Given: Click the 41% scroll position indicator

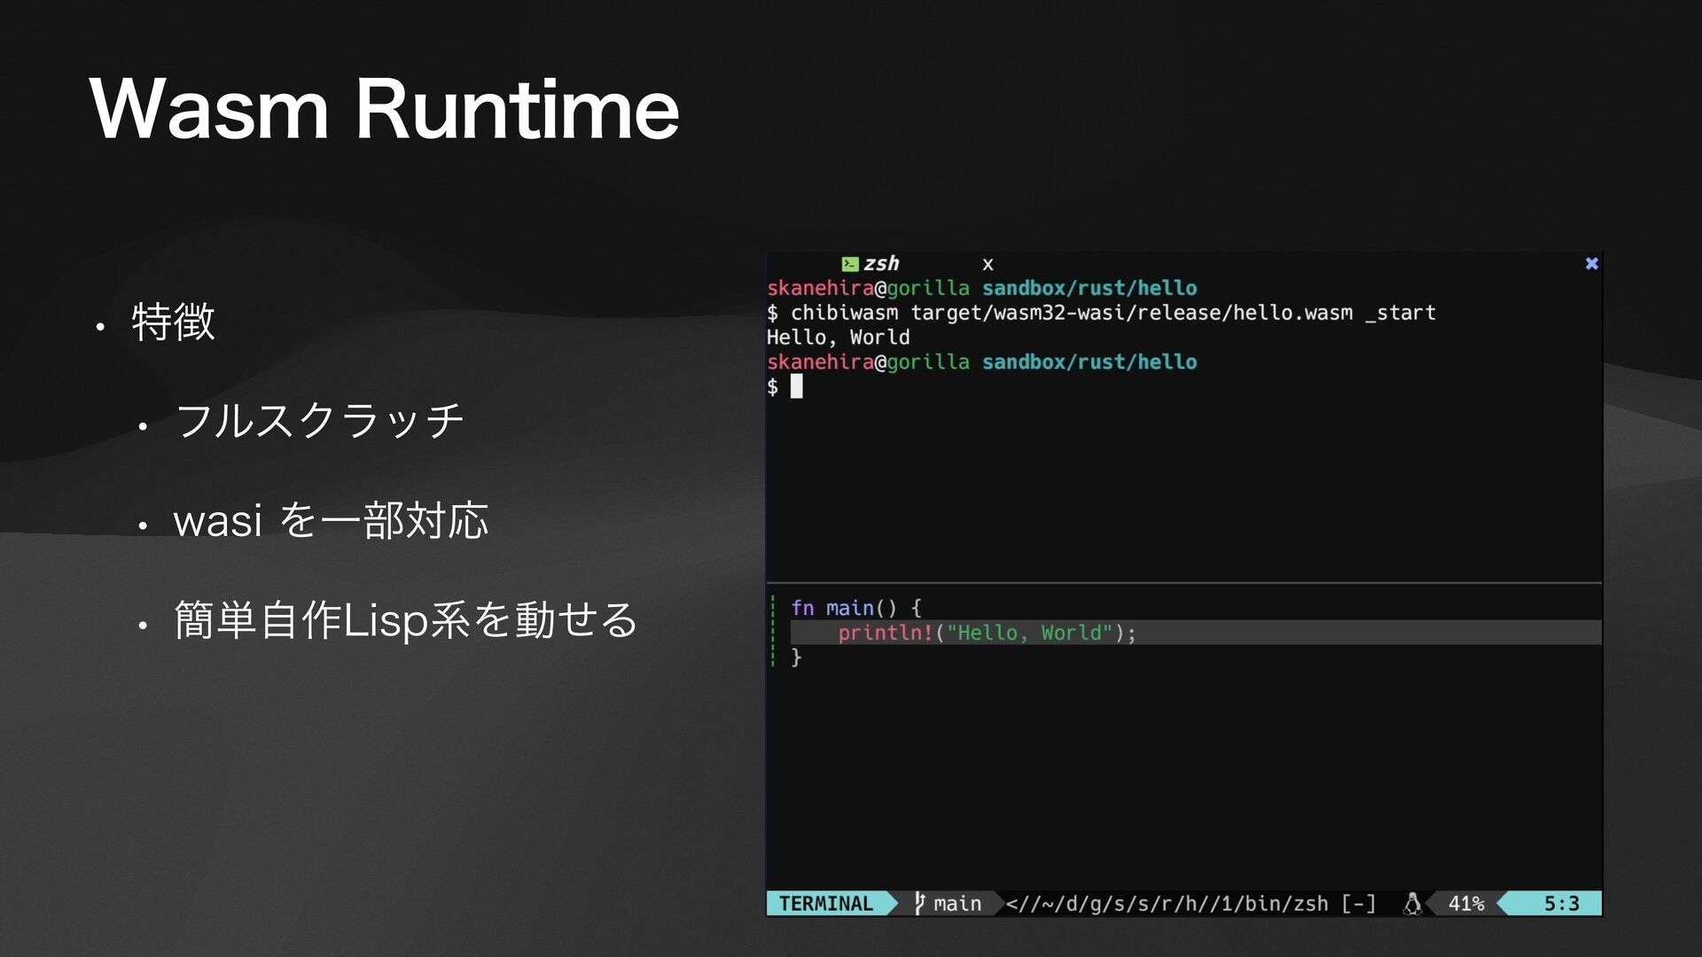Looking at the screenshot, I should [1465, 904].
